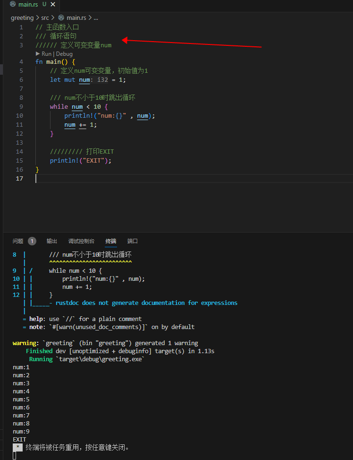
Task: Click 'num' in 'num += 1;' editor line
Action: pos(70,125)
